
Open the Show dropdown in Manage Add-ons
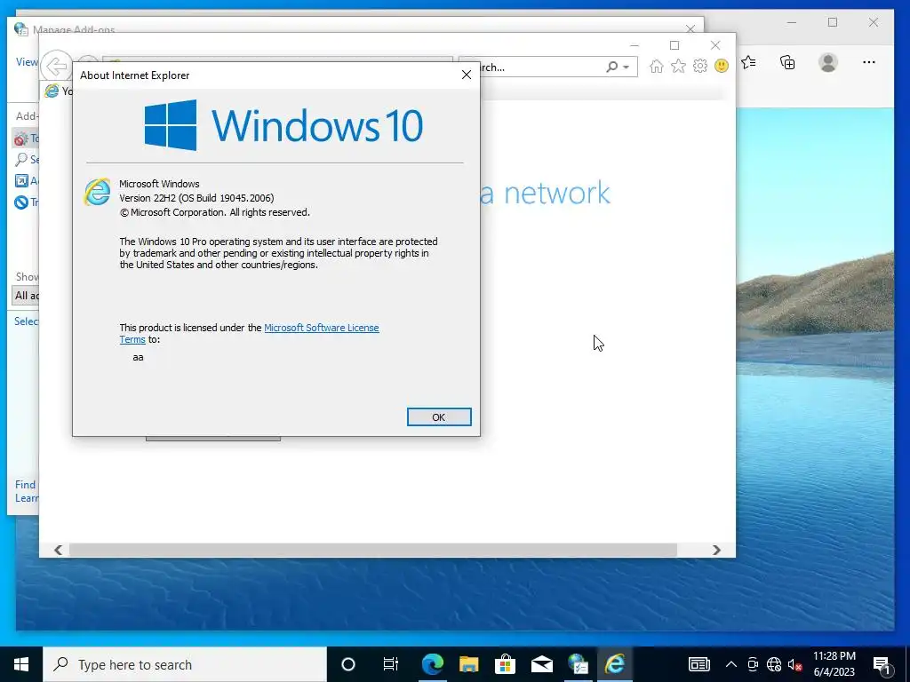(26, 296)
